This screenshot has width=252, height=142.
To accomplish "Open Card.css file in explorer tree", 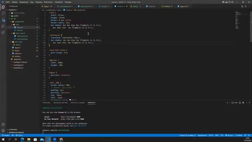I will pyautogui.click(x=20, y=27).
